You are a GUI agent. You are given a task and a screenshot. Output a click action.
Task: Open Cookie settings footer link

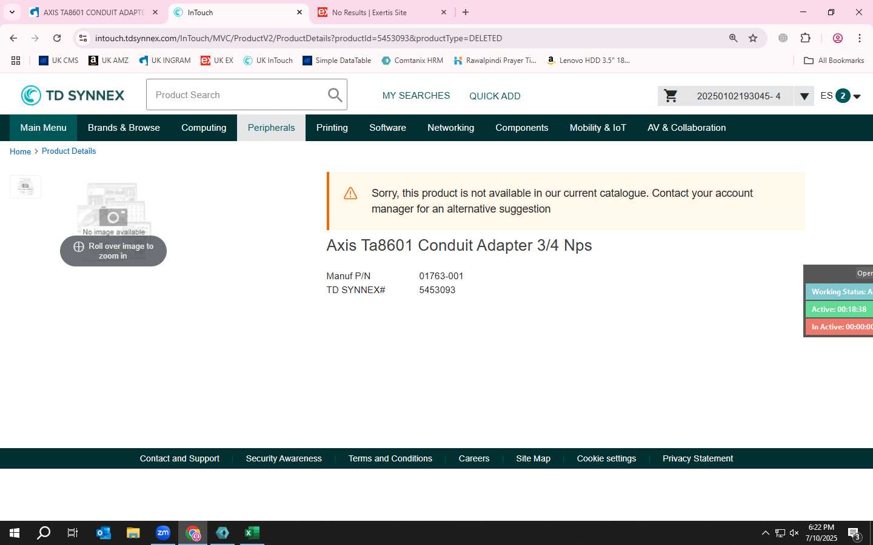pos(606,458)
